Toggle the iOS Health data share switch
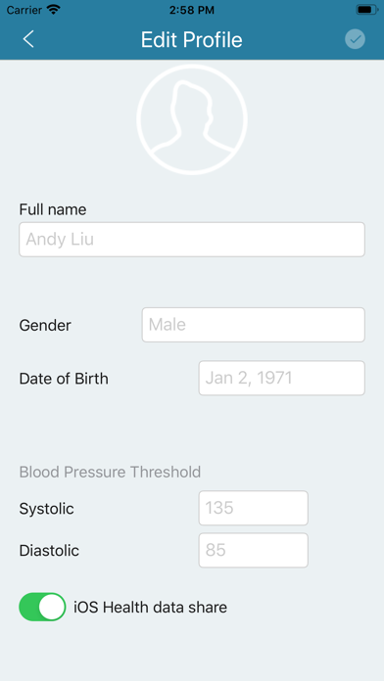The image size is (384, 681). [x=42, y=607]
